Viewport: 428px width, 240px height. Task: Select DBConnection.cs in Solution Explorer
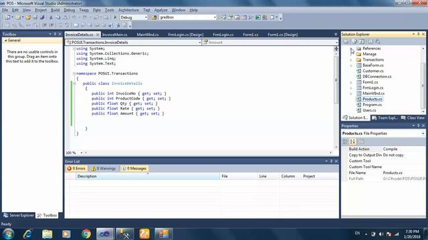point(377,77)
